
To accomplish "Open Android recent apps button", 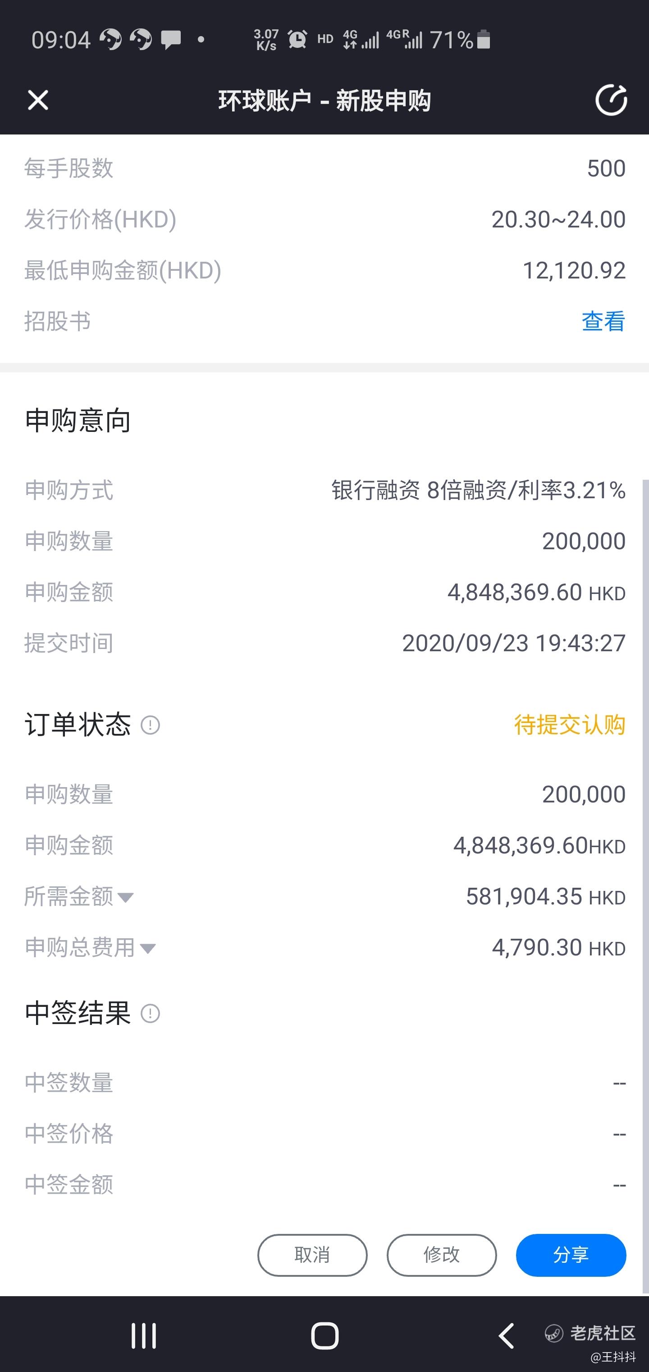I will click(x=144, y=1336).
